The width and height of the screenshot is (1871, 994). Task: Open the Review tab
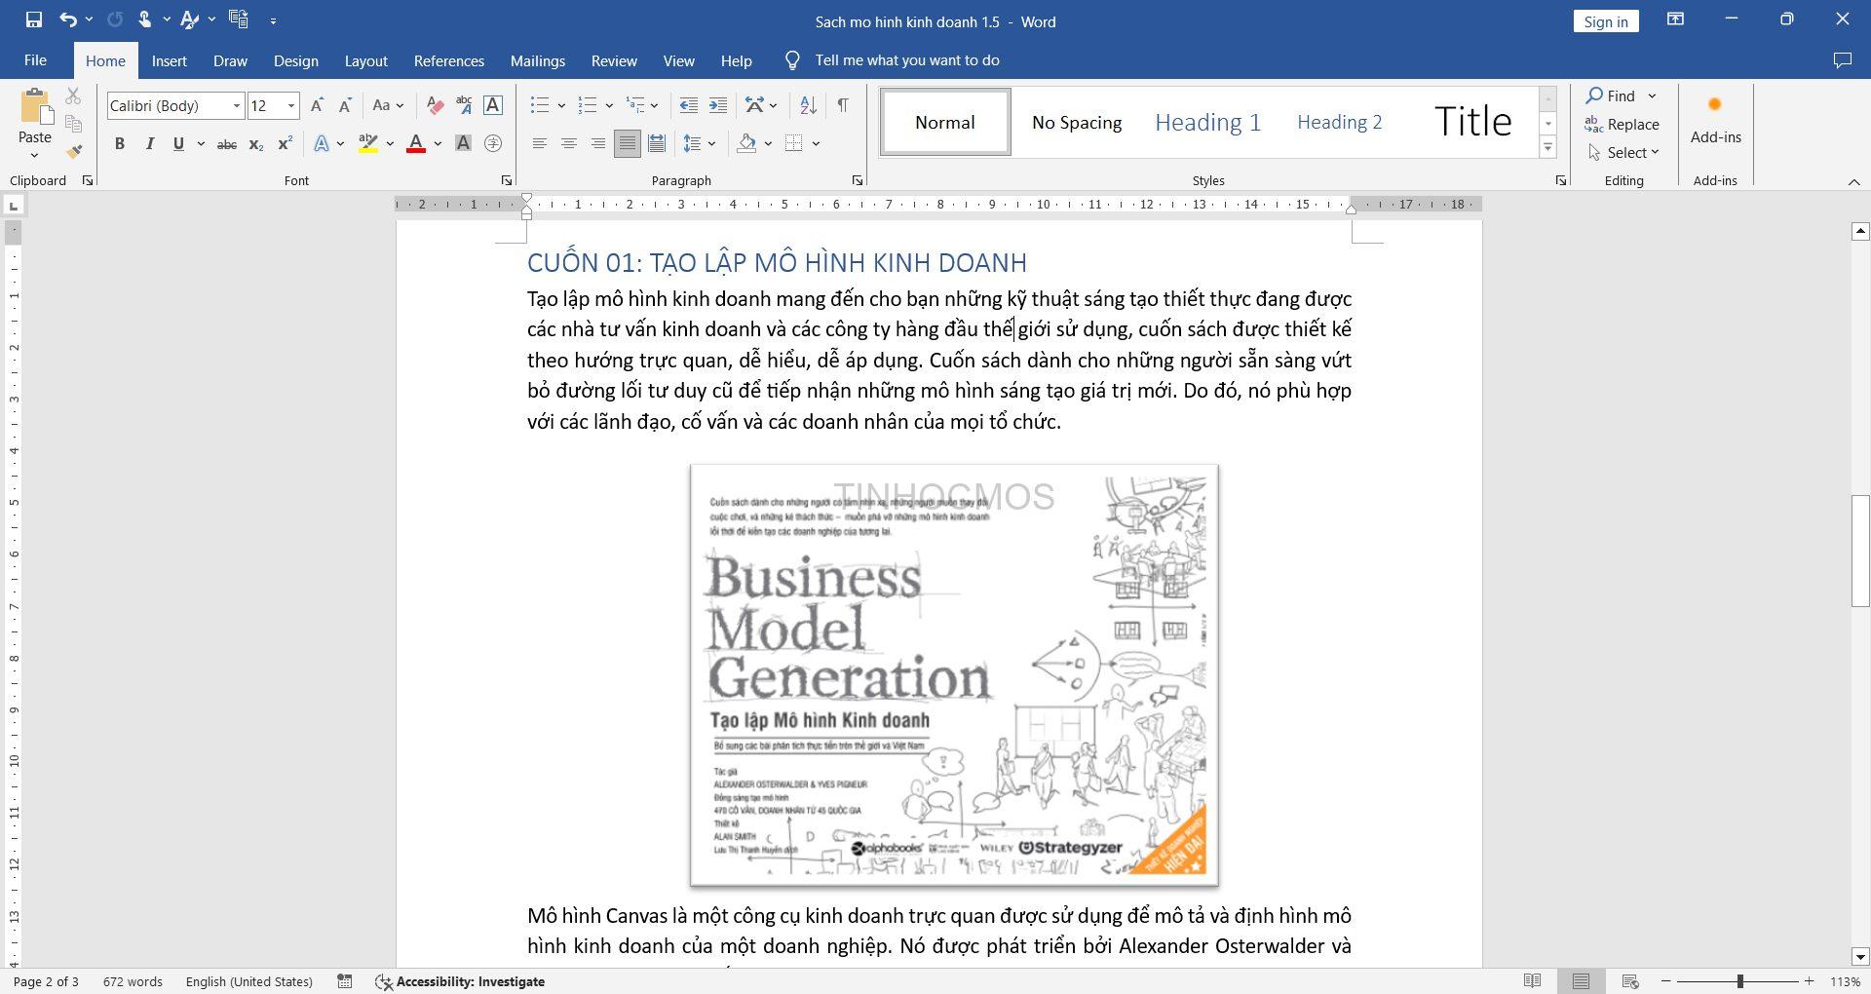click(x=614, y=60)
